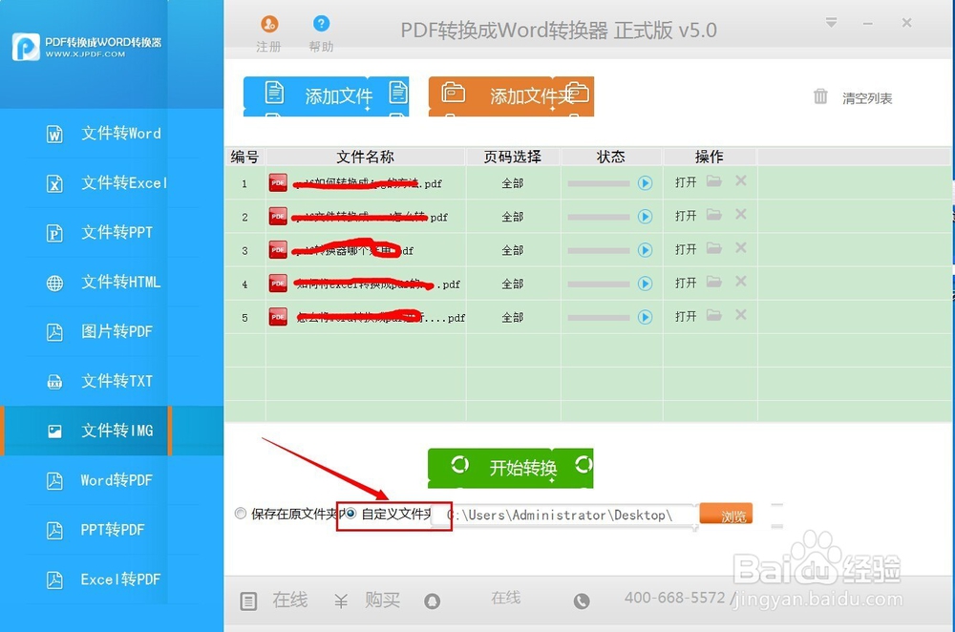
Task: Open output folder icon for row 3
Action: (x=713, y=248)
